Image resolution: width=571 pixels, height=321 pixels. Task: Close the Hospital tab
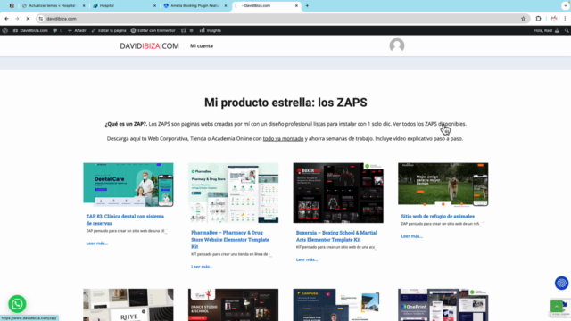tap(154, 6)
